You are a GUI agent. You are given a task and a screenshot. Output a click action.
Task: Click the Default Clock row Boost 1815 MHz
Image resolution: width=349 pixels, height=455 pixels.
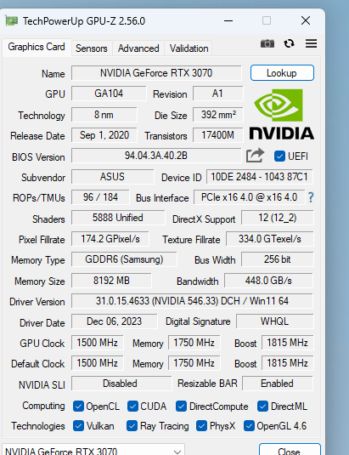pos(287,363)
